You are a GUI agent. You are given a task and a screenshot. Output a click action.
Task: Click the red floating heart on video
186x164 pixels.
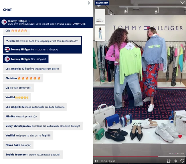[180, 136]
